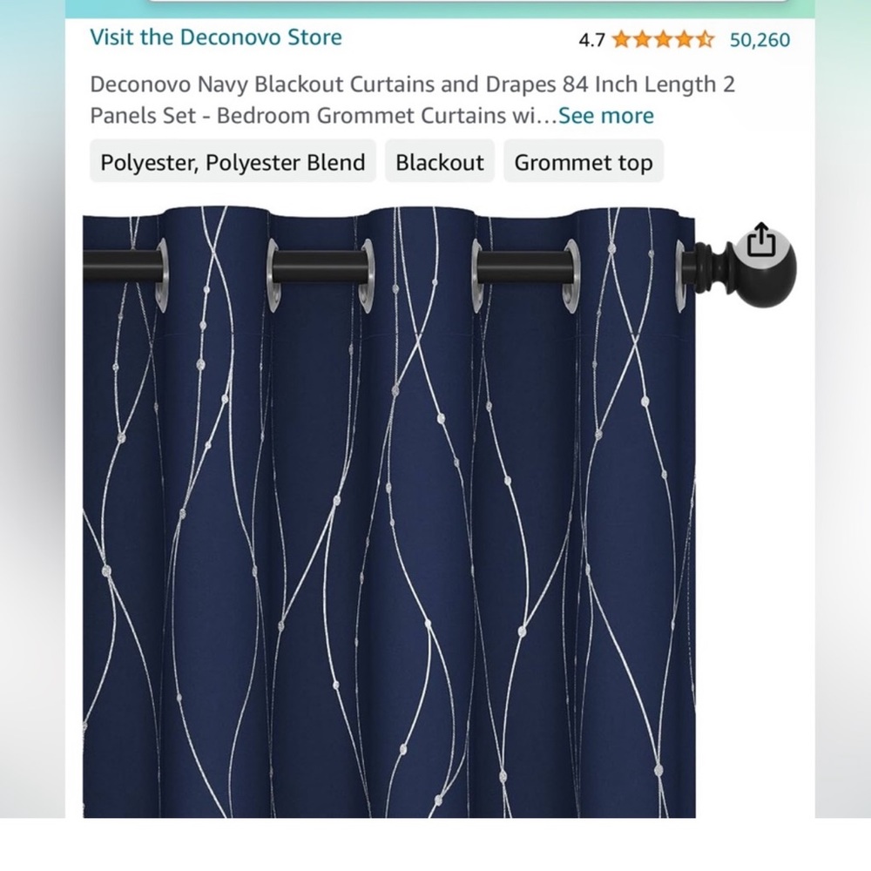Viewport: 871px width, 871px height.
Task: Visit the Deconovo Store link
Action: 216,37
